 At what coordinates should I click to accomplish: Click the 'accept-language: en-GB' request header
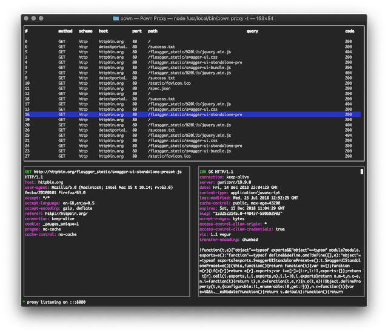coord(59,203)
